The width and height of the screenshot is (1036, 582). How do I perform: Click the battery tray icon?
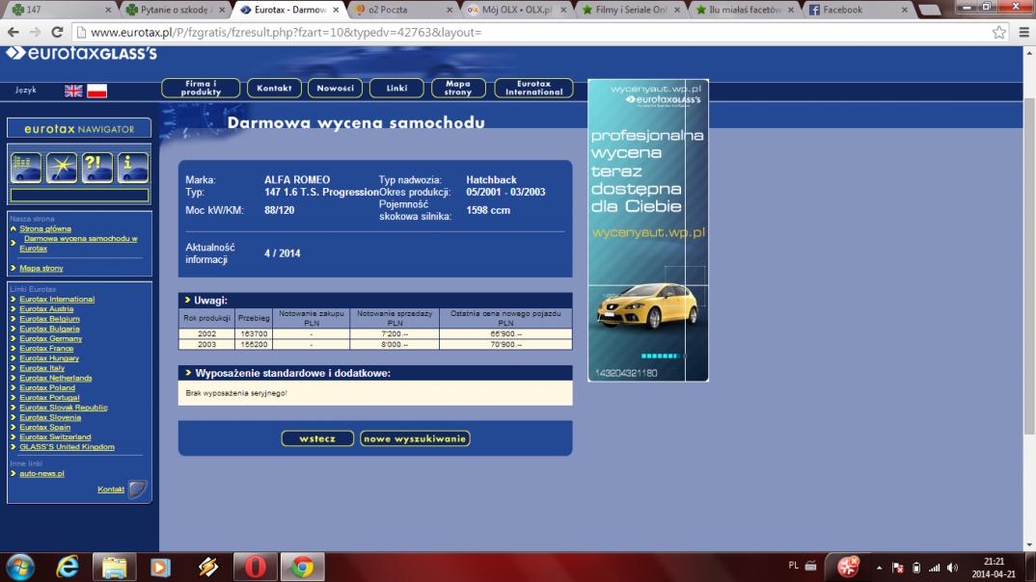[916, 568]
